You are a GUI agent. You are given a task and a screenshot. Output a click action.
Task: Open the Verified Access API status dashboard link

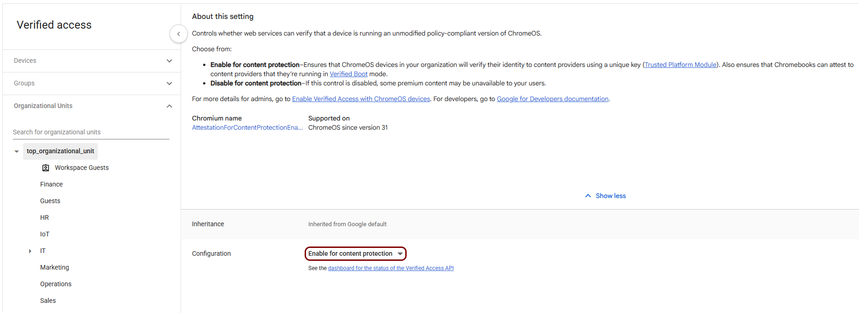click(391, 268)
